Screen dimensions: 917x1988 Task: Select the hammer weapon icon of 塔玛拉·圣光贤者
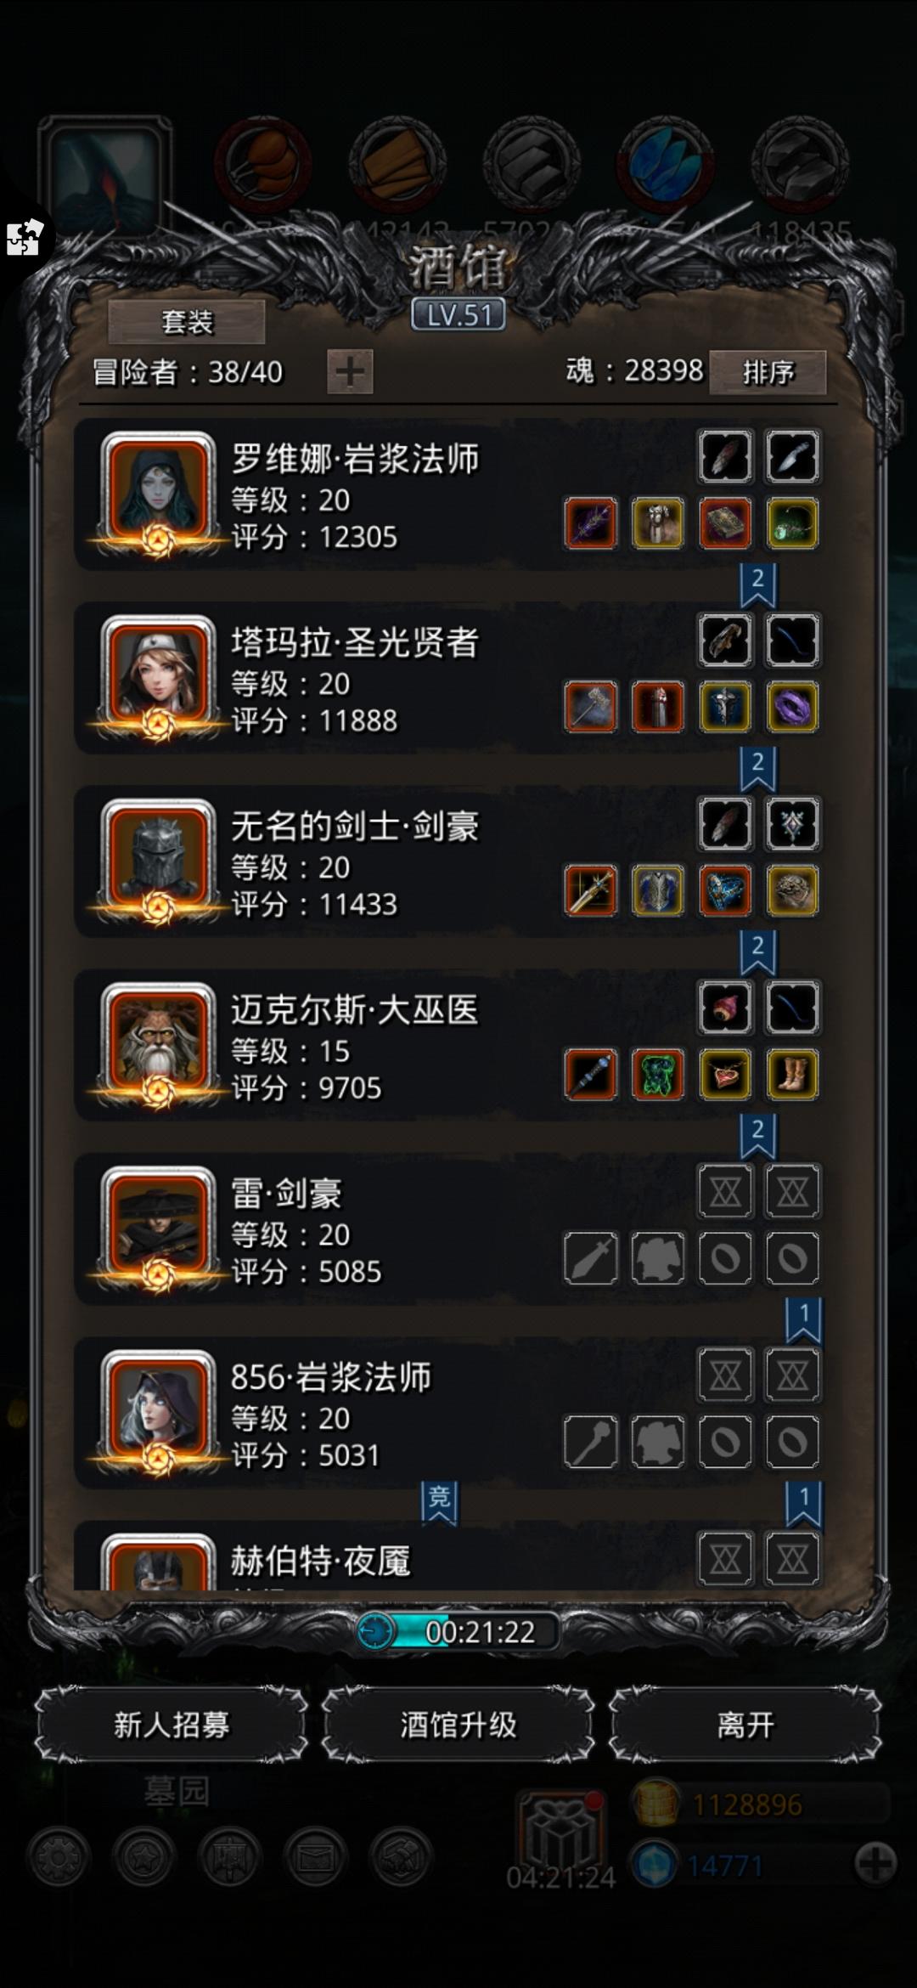(590, 707)
